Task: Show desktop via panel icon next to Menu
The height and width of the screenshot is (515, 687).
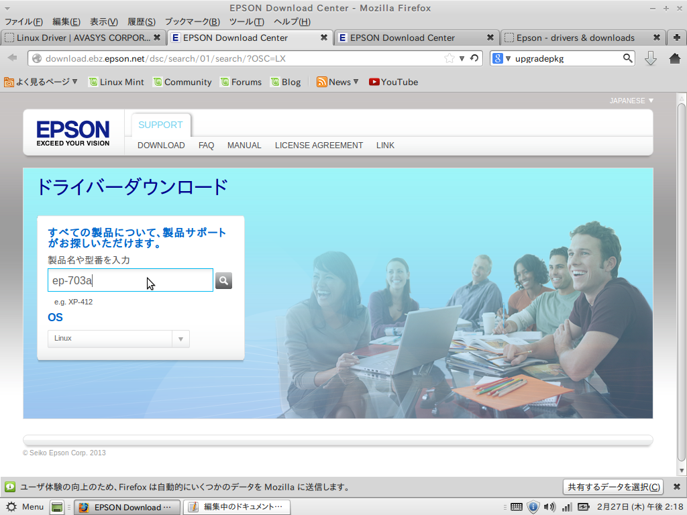Action: 57,507
